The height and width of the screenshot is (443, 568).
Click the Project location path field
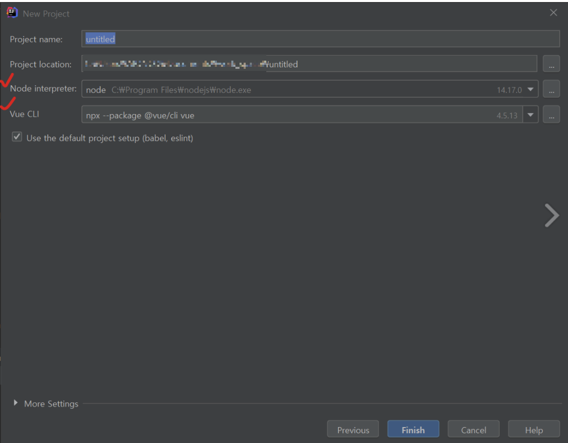point(309,64)
